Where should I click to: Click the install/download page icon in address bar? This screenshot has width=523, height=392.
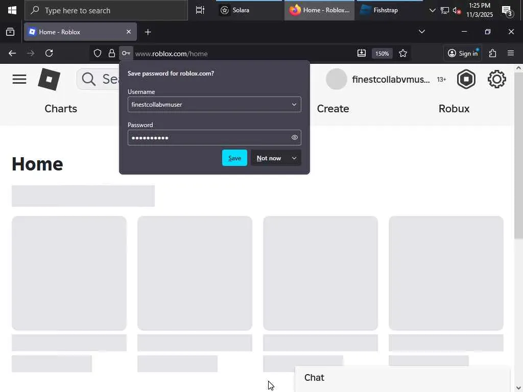[x=362, y=53]
